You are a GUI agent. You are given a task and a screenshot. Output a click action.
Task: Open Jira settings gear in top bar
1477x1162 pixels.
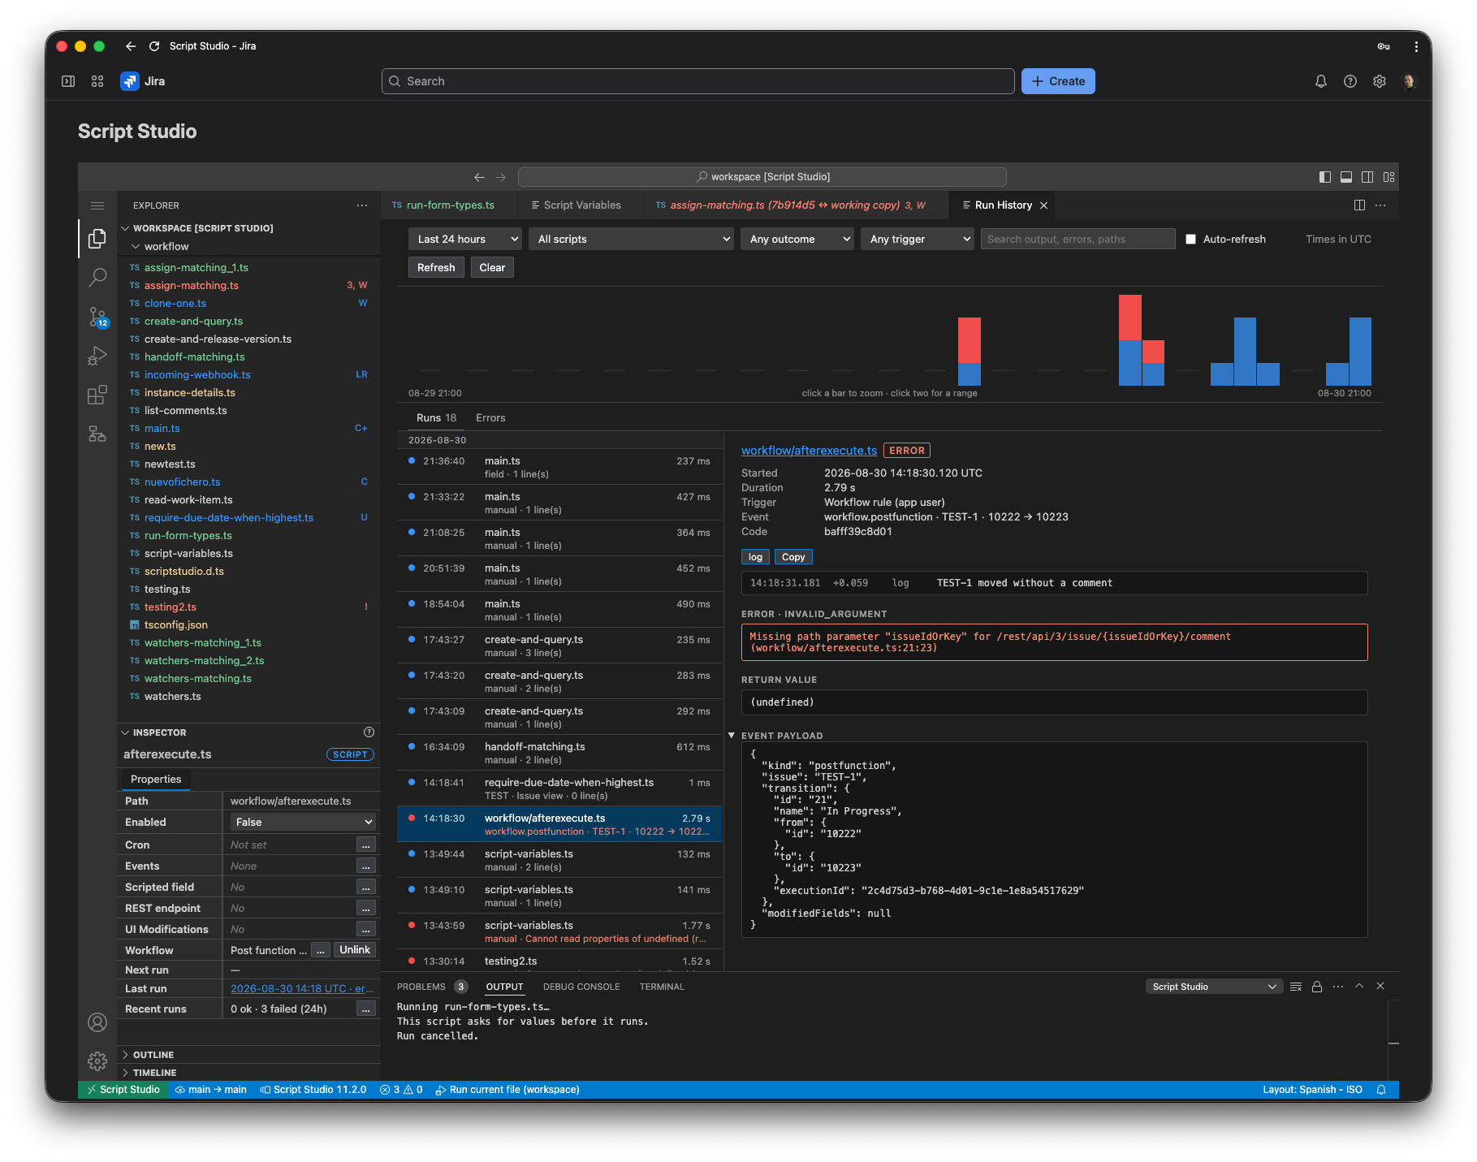[1380, 81]
